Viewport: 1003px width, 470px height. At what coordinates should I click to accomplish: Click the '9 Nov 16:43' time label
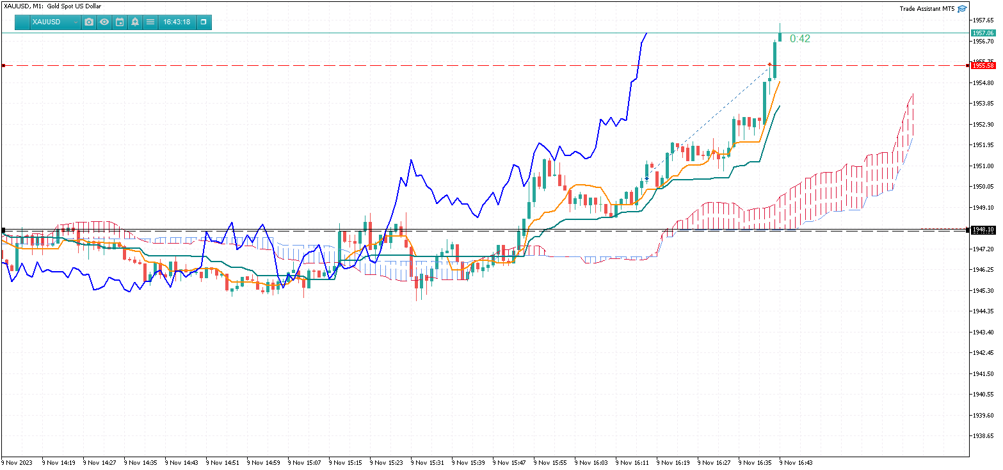(796, 462)
